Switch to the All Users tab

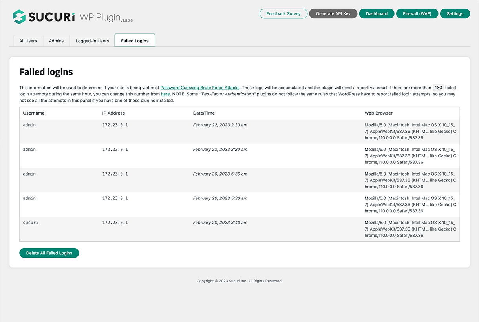28,40
